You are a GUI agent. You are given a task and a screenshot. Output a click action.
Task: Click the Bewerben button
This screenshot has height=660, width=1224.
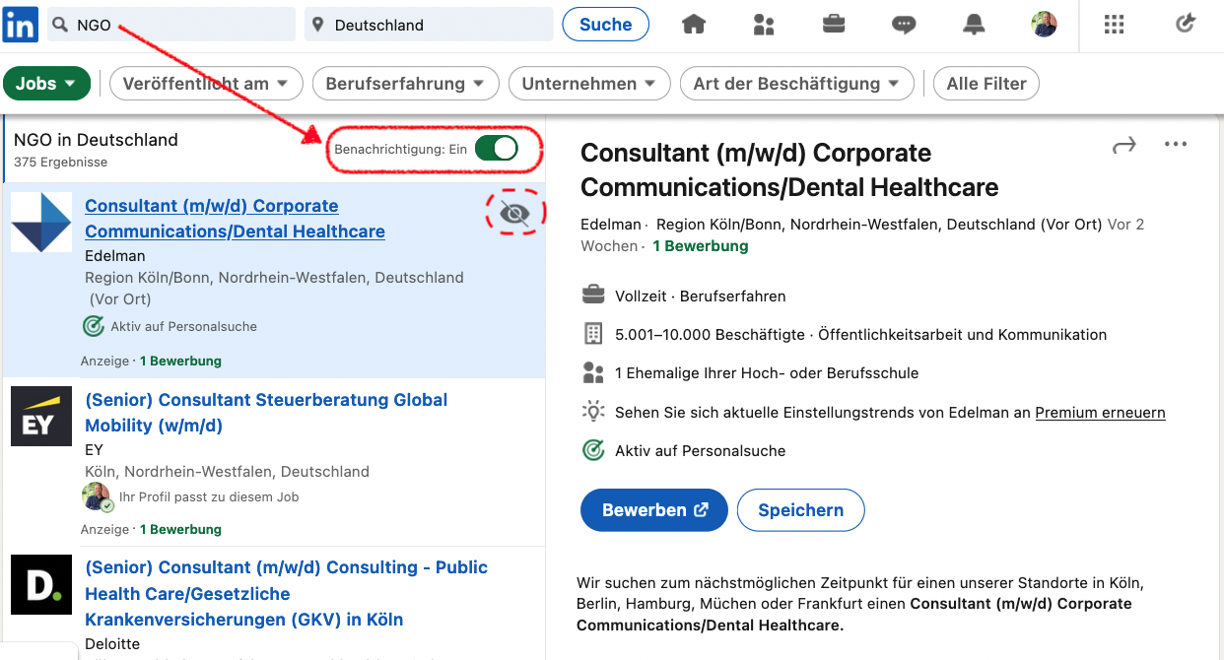(x=654, y=510)
